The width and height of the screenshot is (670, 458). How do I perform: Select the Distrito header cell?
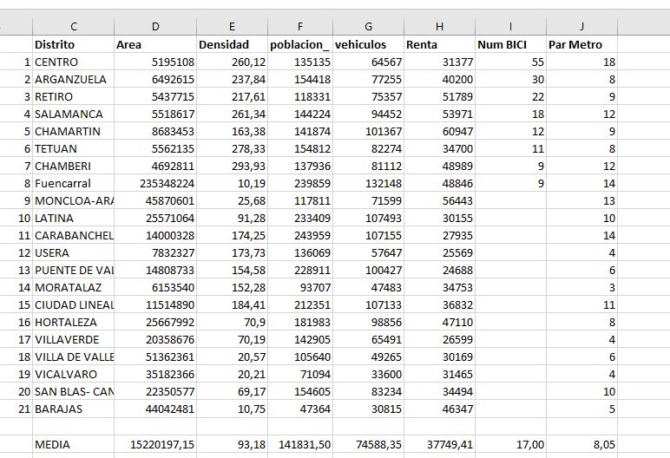(x=73, y=44)
